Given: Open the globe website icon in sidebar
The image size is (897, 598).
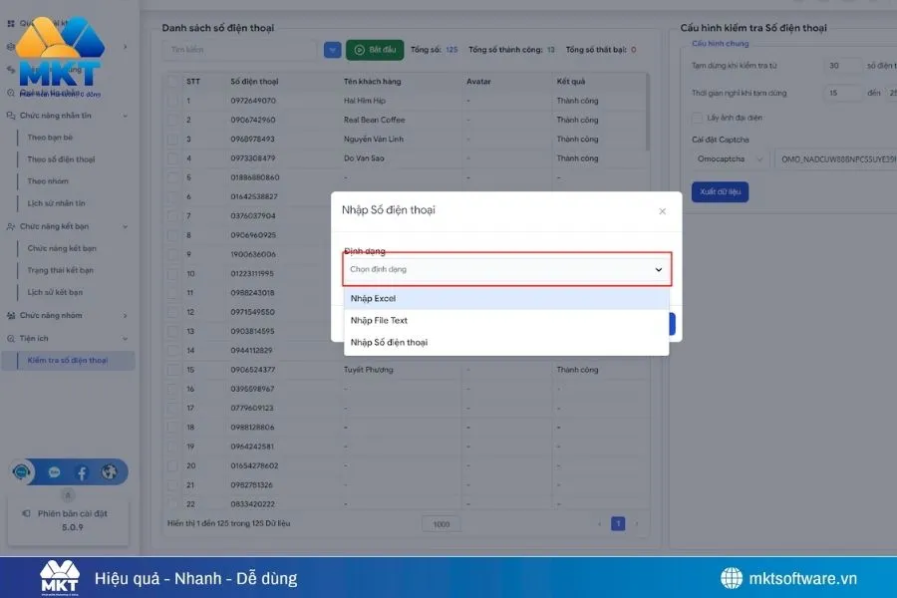Looking at the screenshot, I should pyautogui.click(x=109, y=472).
